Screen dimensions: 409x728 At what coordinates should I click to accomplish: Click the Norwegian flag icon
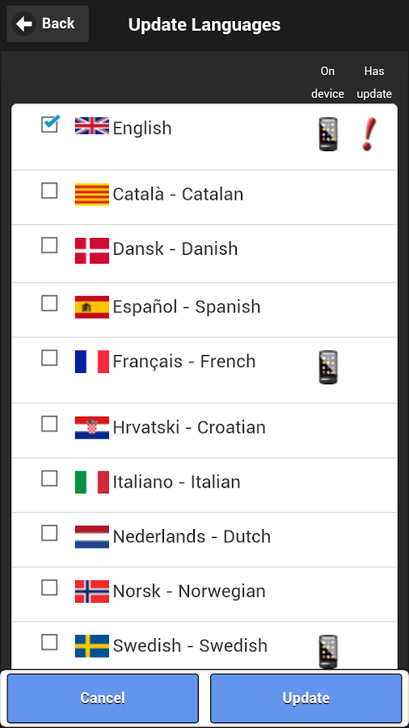click(92, 591)
